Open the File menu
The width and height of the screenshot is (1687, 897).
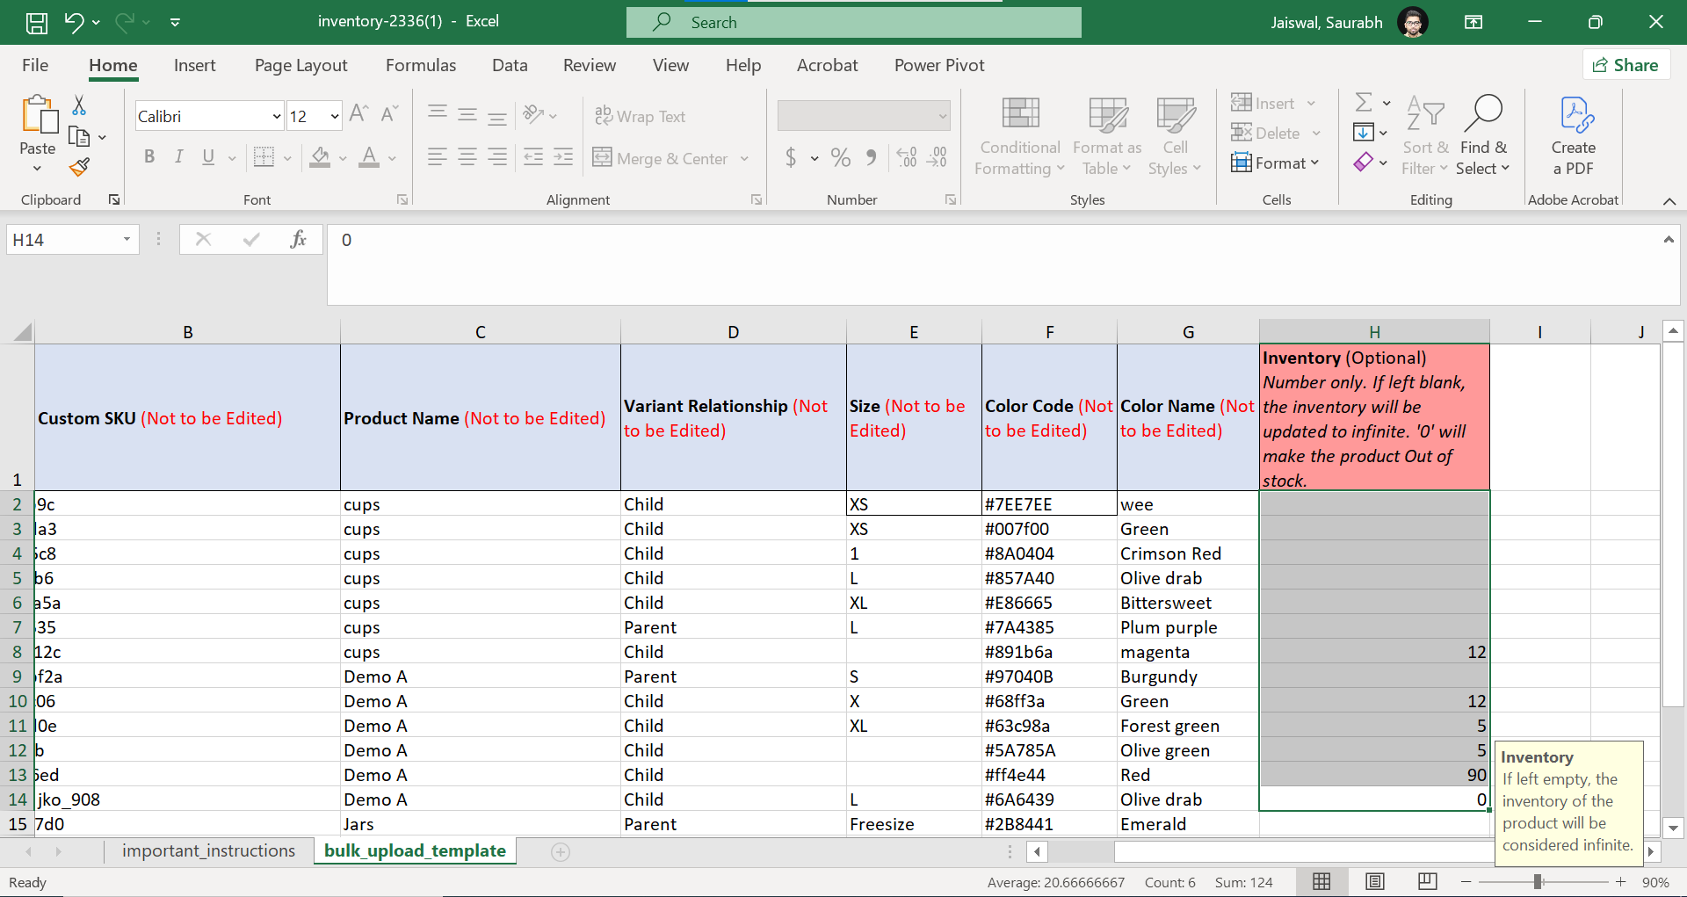point(35,65)
